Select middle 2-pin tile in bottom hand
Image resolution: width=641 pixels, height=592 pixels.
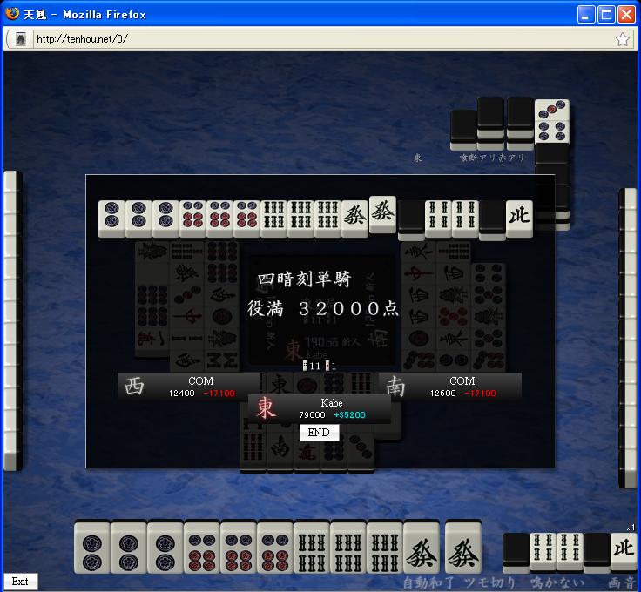[128, 548]
